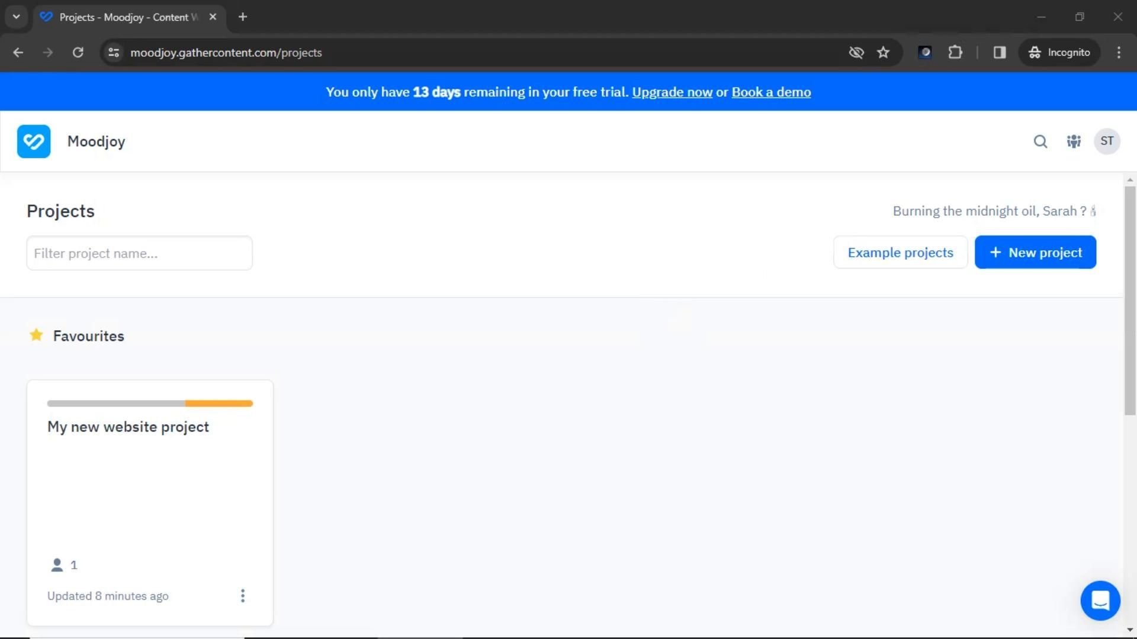This screenshot has height=639, width=1137.
Task: Expand the tab search dropdown arrow
Action: (x=17, y=17)
